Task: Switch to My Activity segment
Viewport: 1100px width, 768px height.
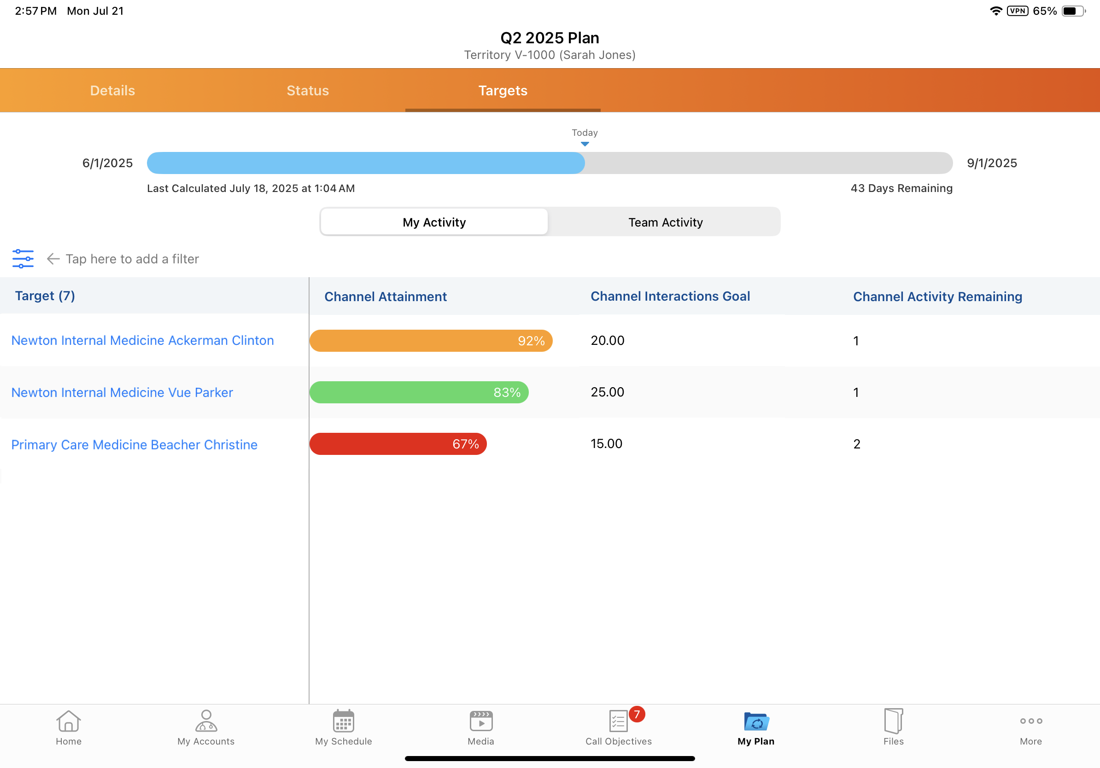Action: pos(434,222)
